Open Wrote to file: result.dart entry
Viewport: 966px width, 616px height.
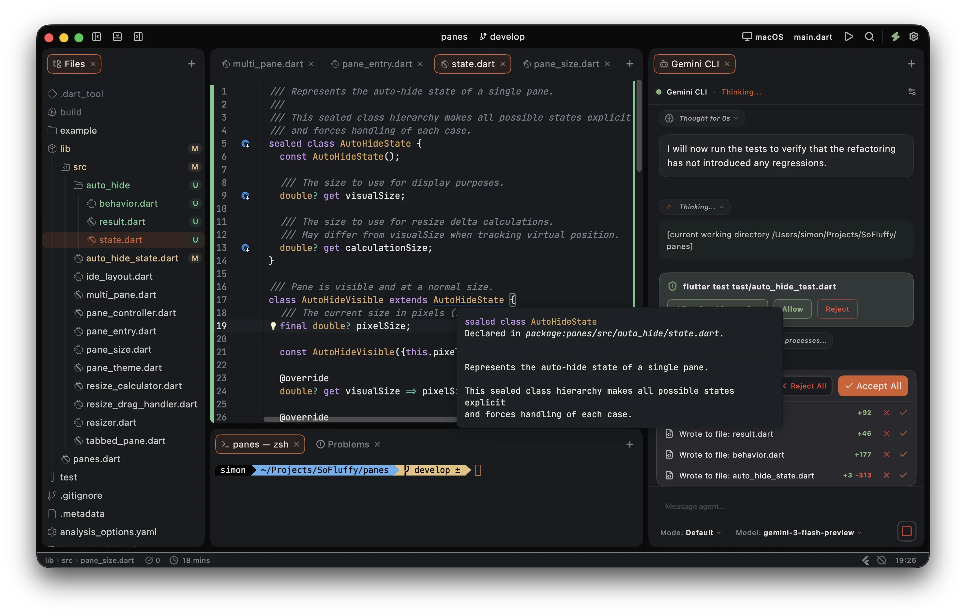726,434
